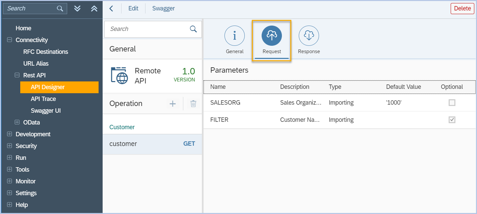This screenshot has width=477, height=214.
Task: Collapse the Connectivity tree node
Action: coord(9,40)
